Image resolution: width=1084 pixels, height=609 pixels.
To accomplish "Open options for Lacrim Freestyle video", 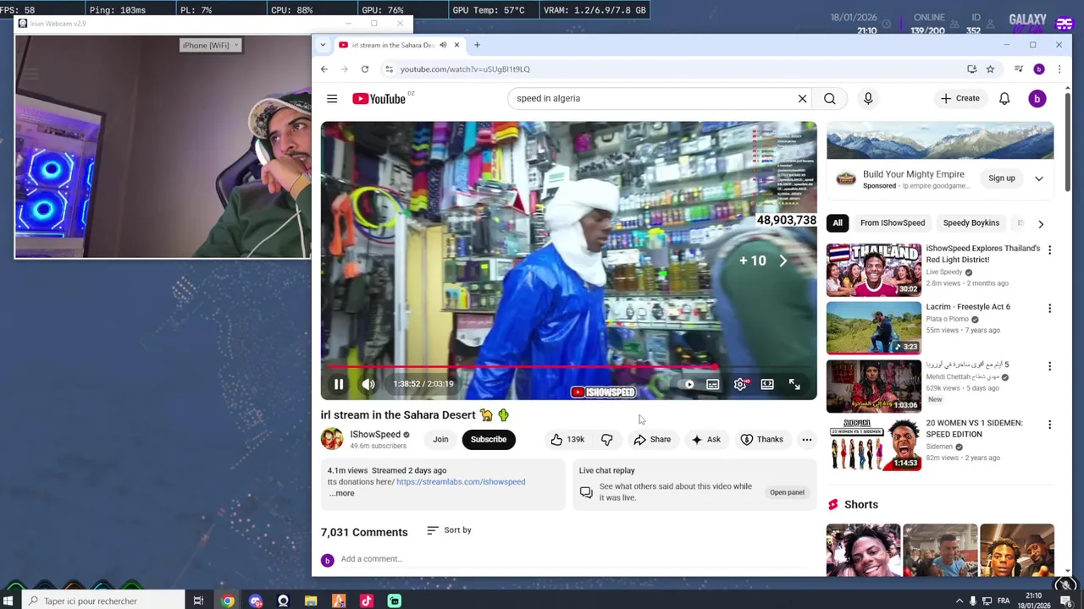I will [x=1049, y=309].
